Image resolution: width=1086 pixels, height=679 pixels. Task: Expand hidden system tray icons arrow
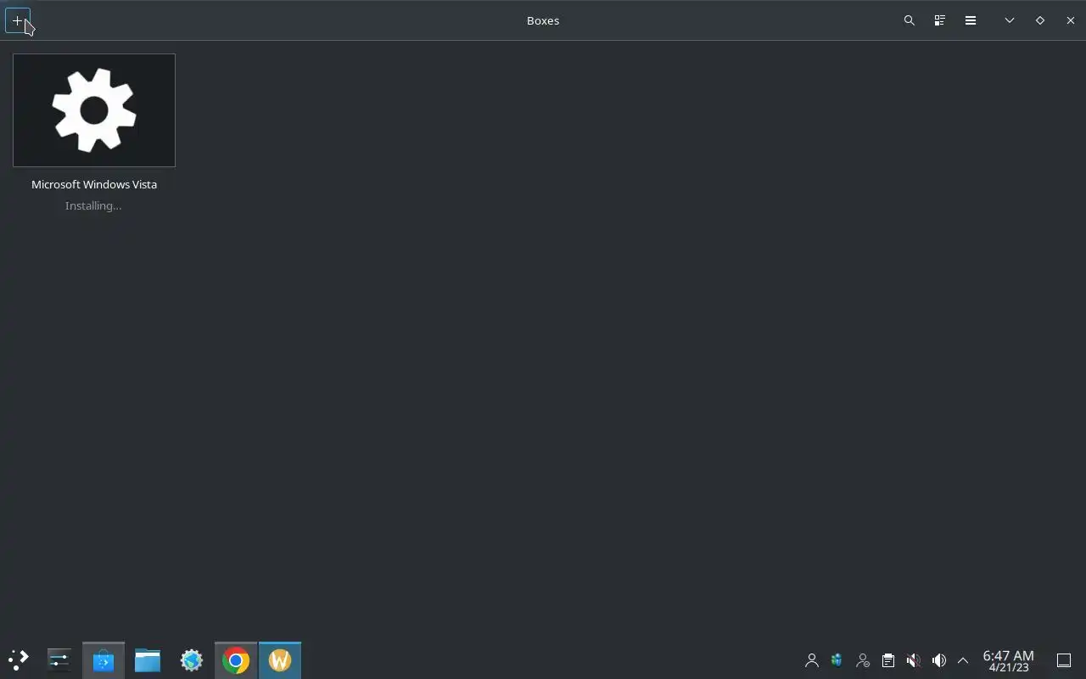[963, 660]
